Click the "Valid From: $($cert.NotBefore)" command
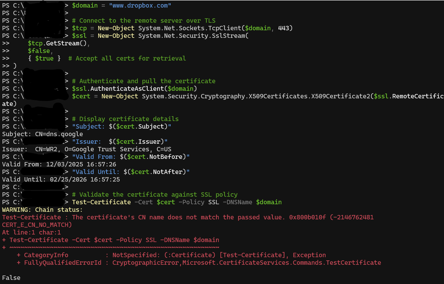Screen dimensions: 444x284 coord(131,157)
